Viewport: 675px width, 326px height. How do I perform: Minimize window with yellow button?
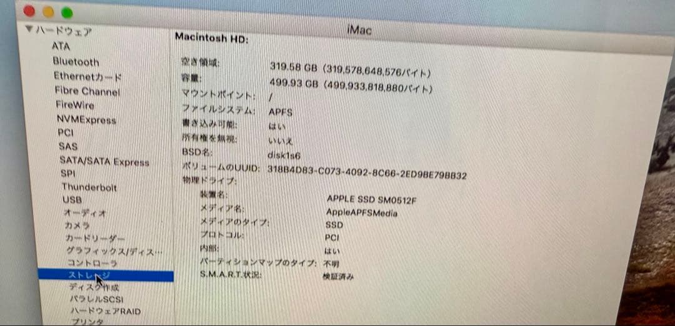(48, 12)
